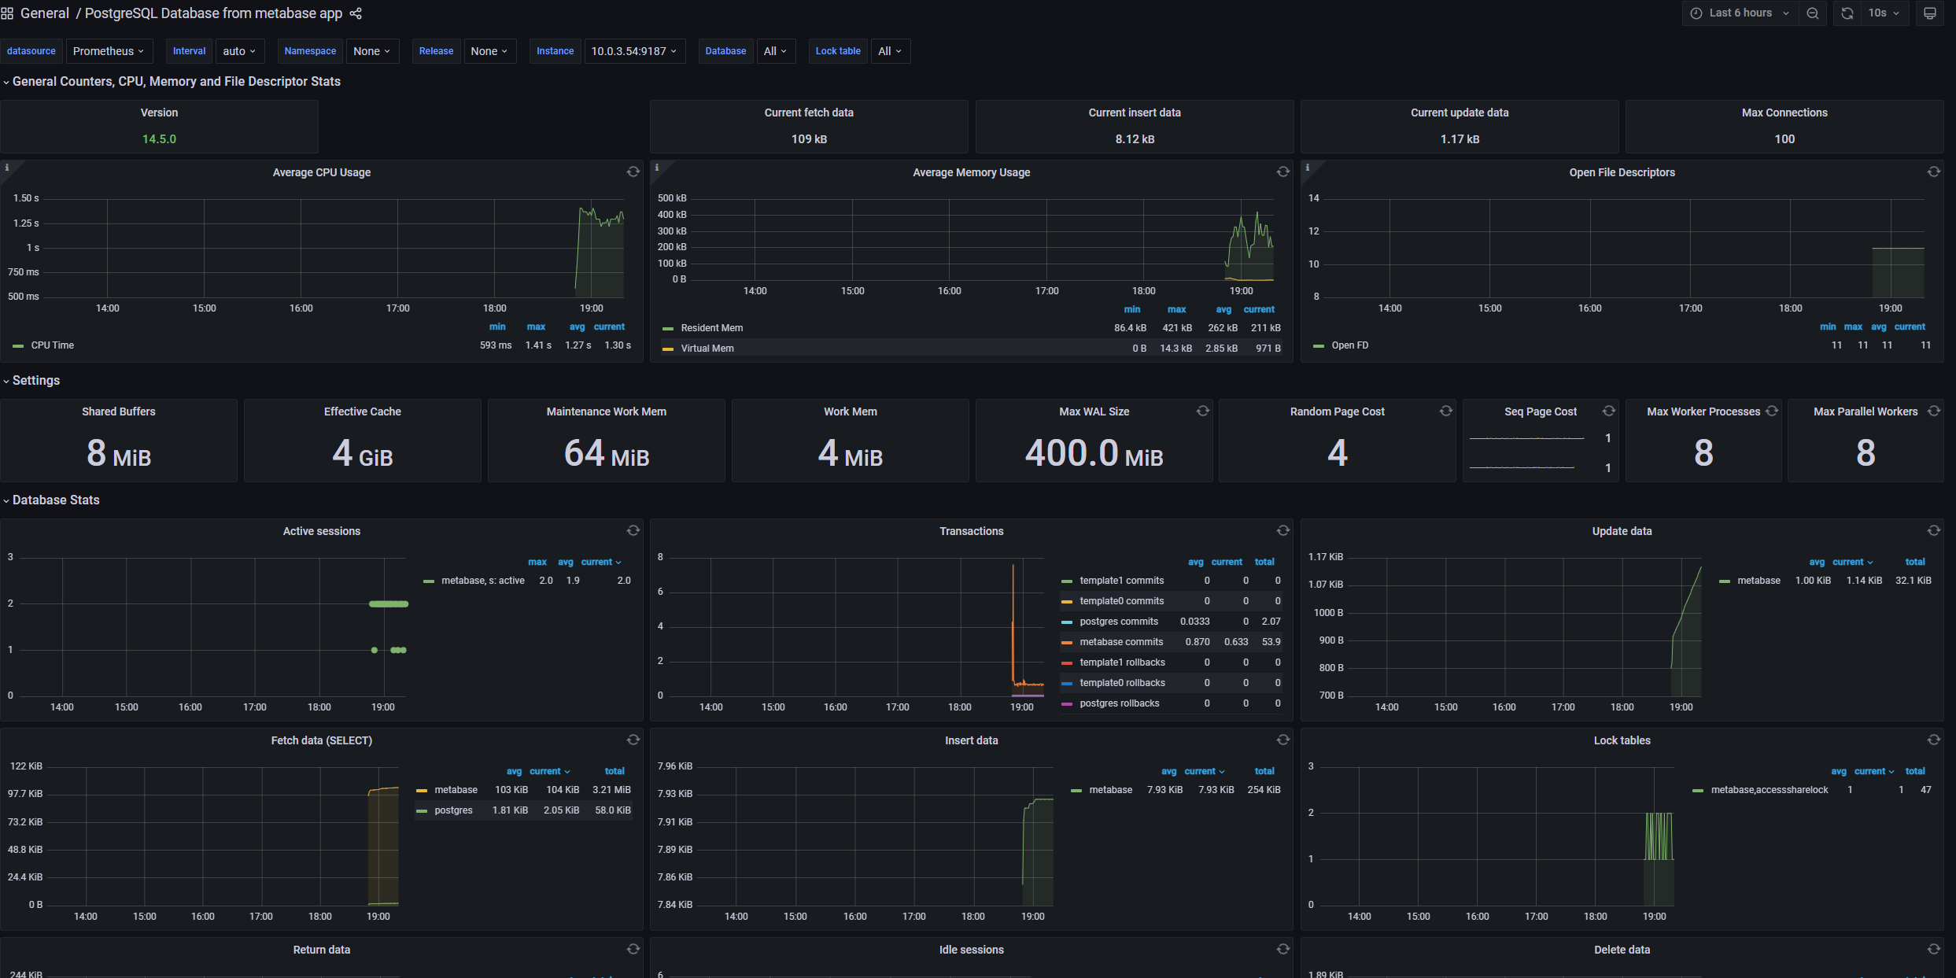Image resolution: width=1956 pixels, height=978 pixels.
Task: Toggle Virtual Mem series in legend
Action: pos(707,349)
